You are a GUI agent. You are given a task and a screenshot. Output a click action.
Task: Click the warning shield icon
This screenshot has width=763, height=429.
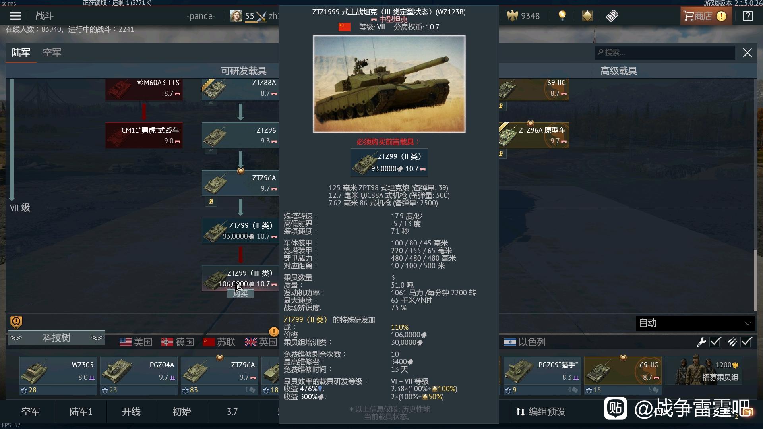click(x=16, y=322)
